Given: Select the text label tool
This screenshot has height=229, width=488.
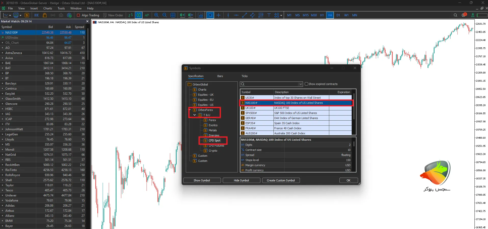Looking at the screenshot, I should tap(269, 15).
